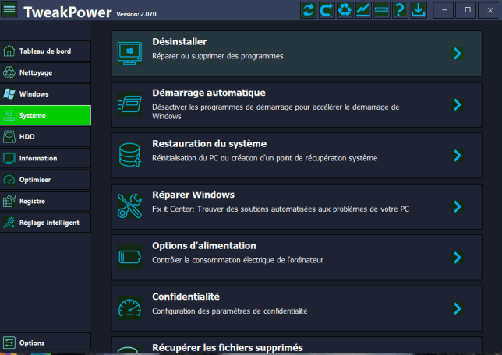Click the wide rectangle toolbar icon

tap(381, 10)
